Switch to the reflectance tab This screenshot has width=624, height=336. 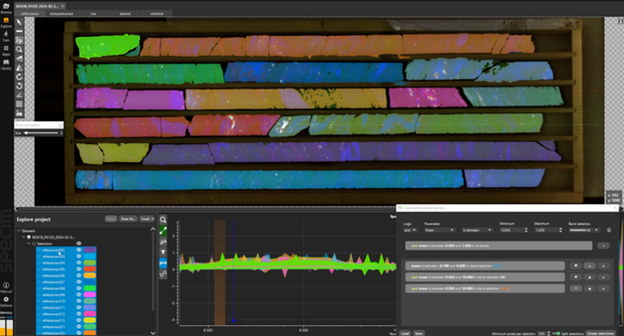pos(30,14)
